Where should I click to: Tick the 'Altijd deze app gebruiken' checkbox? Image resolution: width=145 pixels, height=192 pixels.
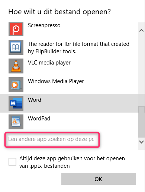click(12, 161)
